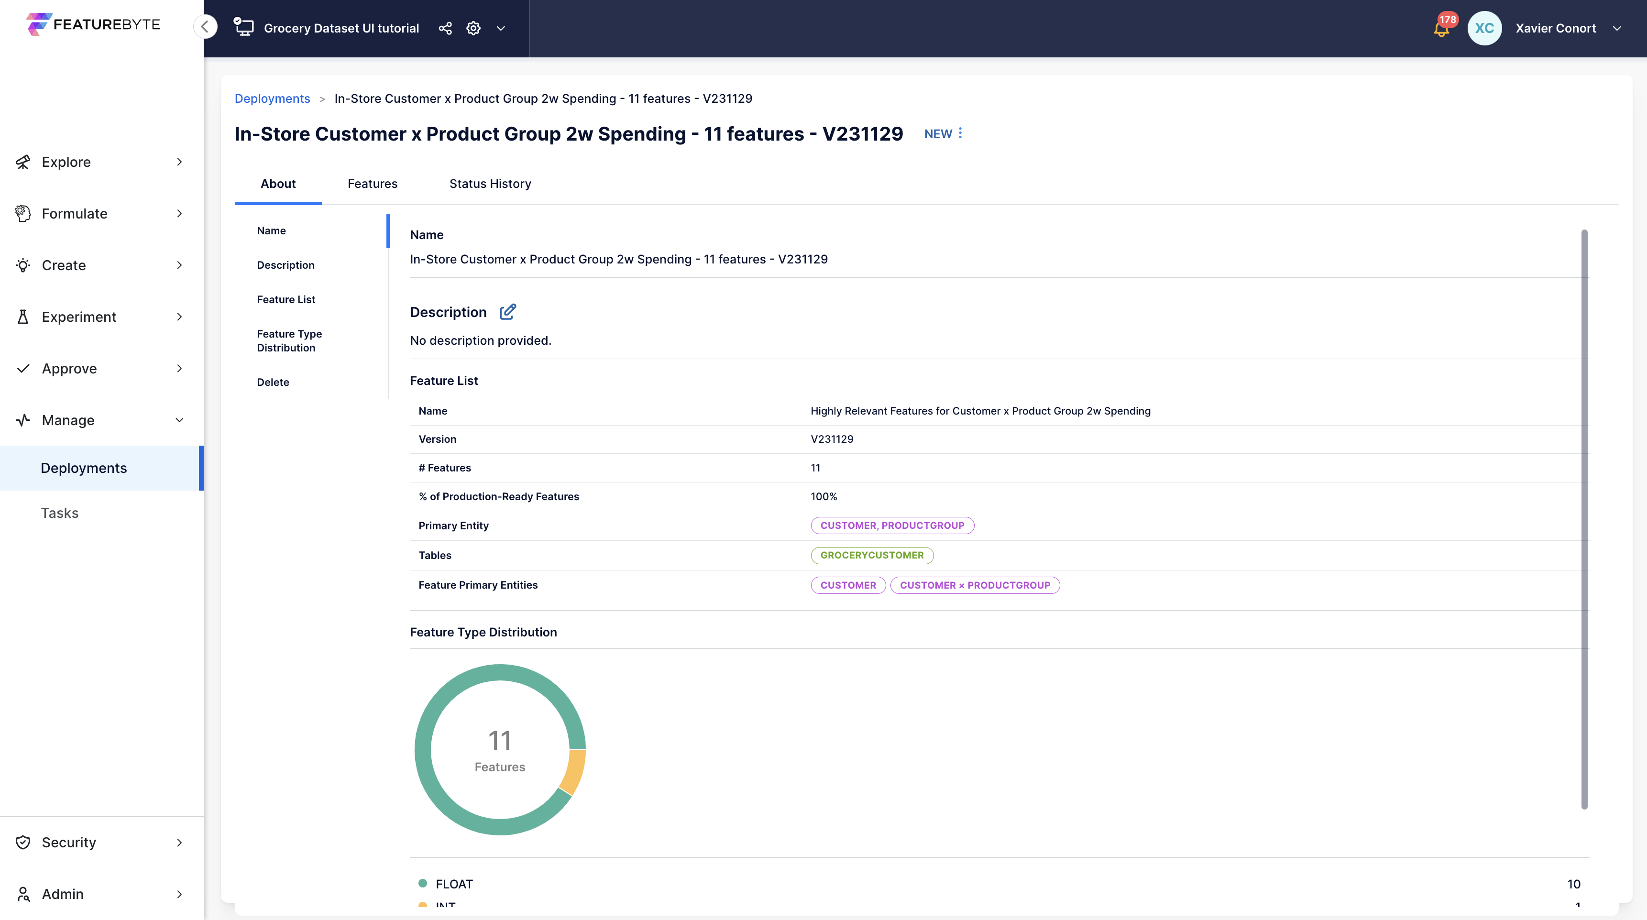
Task: Jump to Name section in the outline
Action: tap(271, 231)
